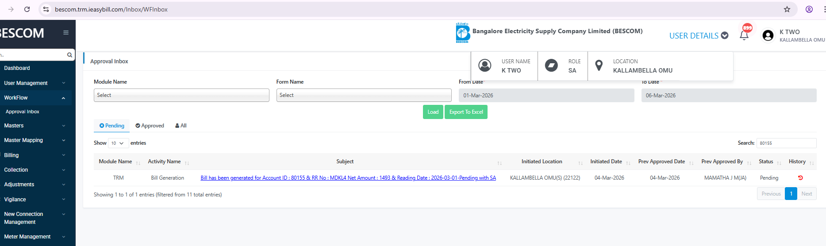Expand USER DETAILS dropdown
The height and width of the screenshot is (246, 826).
point(699,35)
